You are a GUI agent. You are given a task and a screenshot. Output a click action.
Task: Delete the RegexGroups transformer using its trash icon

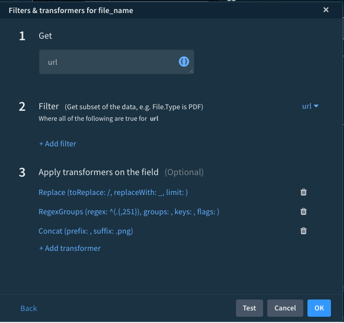click(x=303, y=212)
